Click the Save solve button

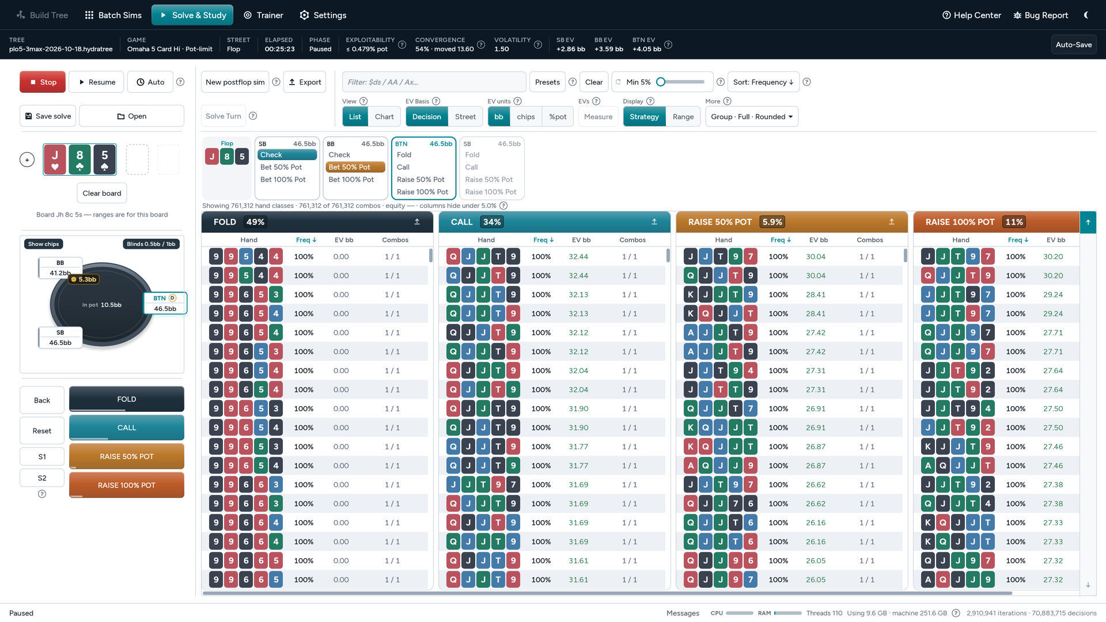click(x=48, y=116)
